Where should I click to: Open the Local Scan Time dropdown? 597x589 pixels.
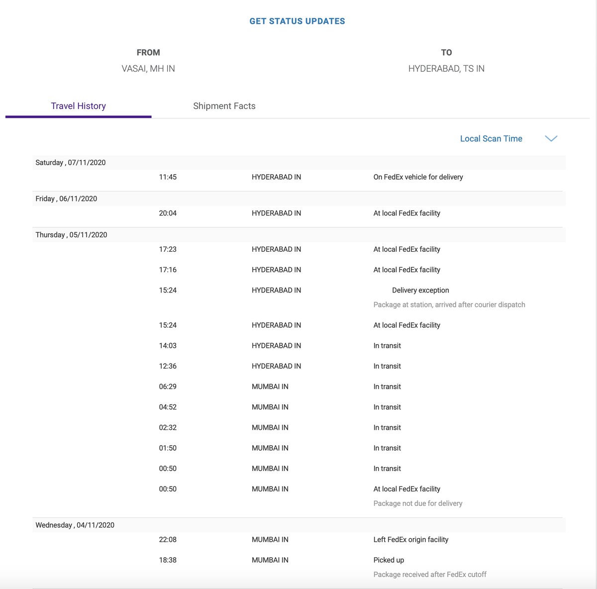point(491,139)
